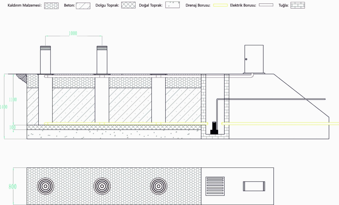Select the black drainage pump in the pit
The height and width of the screenshot is (205, 339).
pyautogui.click(x=214, y=128)
